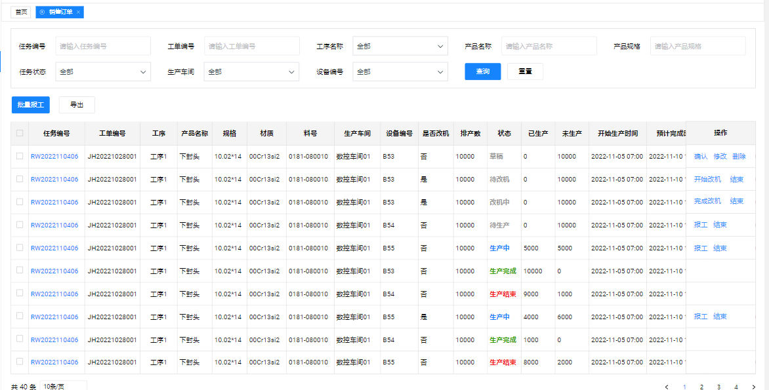This screenshot has height=390, width=769.
Task: Click 开始改机 in the 待改机 row
Action: [707, 179]
